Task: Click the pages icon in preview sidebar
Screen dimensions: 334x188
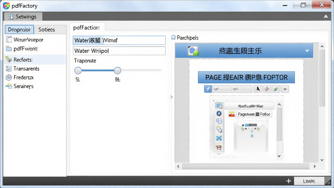Action: click(219, 105)
